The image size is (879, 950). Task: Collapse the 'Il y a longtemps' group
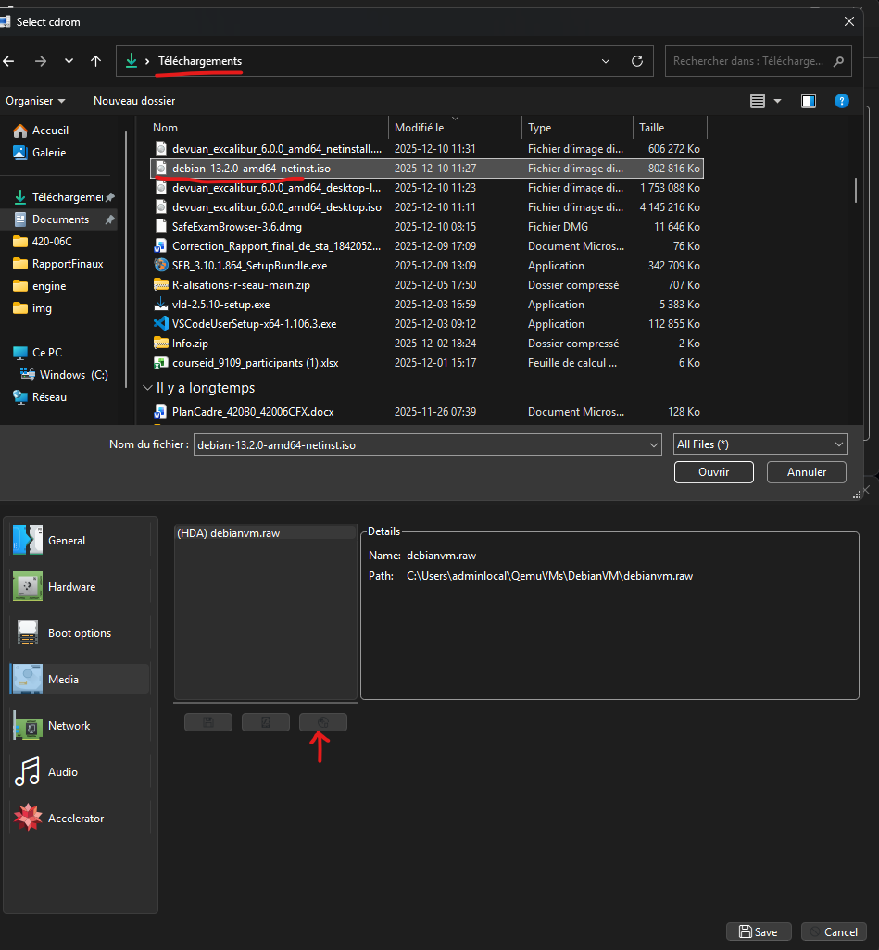point(147,388)
